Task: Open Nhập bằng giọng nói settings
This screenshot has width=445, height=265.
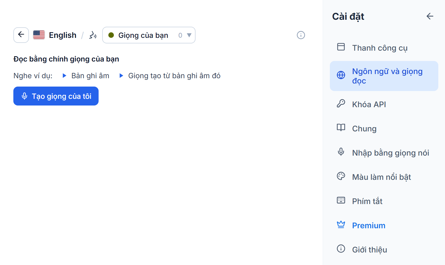Action: click(384, 153)
